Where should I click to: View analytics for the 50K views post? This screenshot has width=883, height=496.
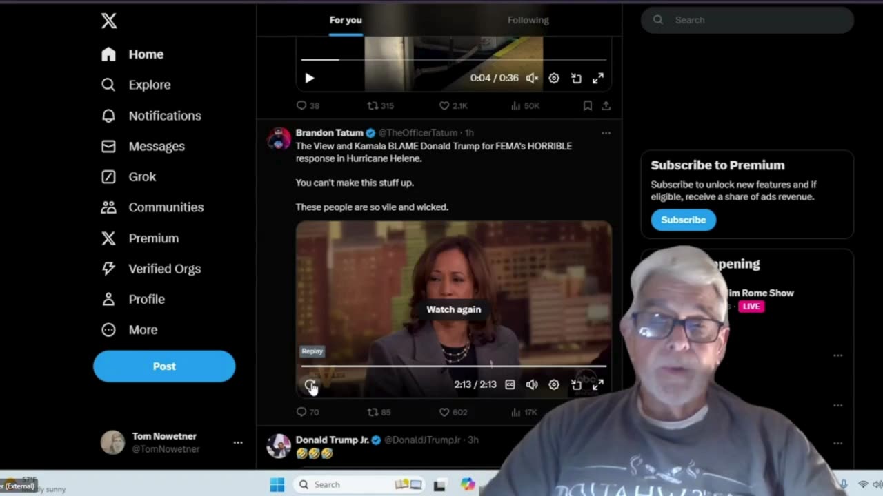[525, 105]
